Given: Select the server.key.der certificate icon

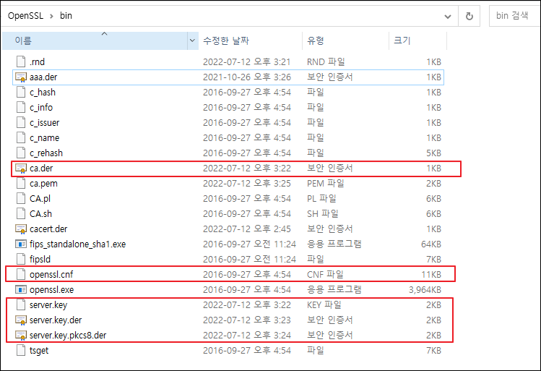Looking at the screenshot, I should coord(21,320).
